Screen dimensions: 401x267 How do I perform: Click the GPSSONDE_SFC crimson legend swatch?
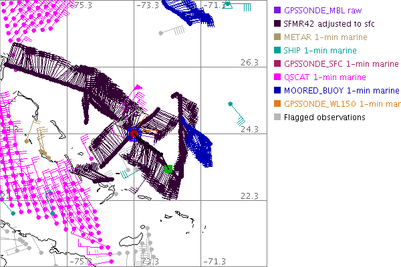tap(277, 64)
